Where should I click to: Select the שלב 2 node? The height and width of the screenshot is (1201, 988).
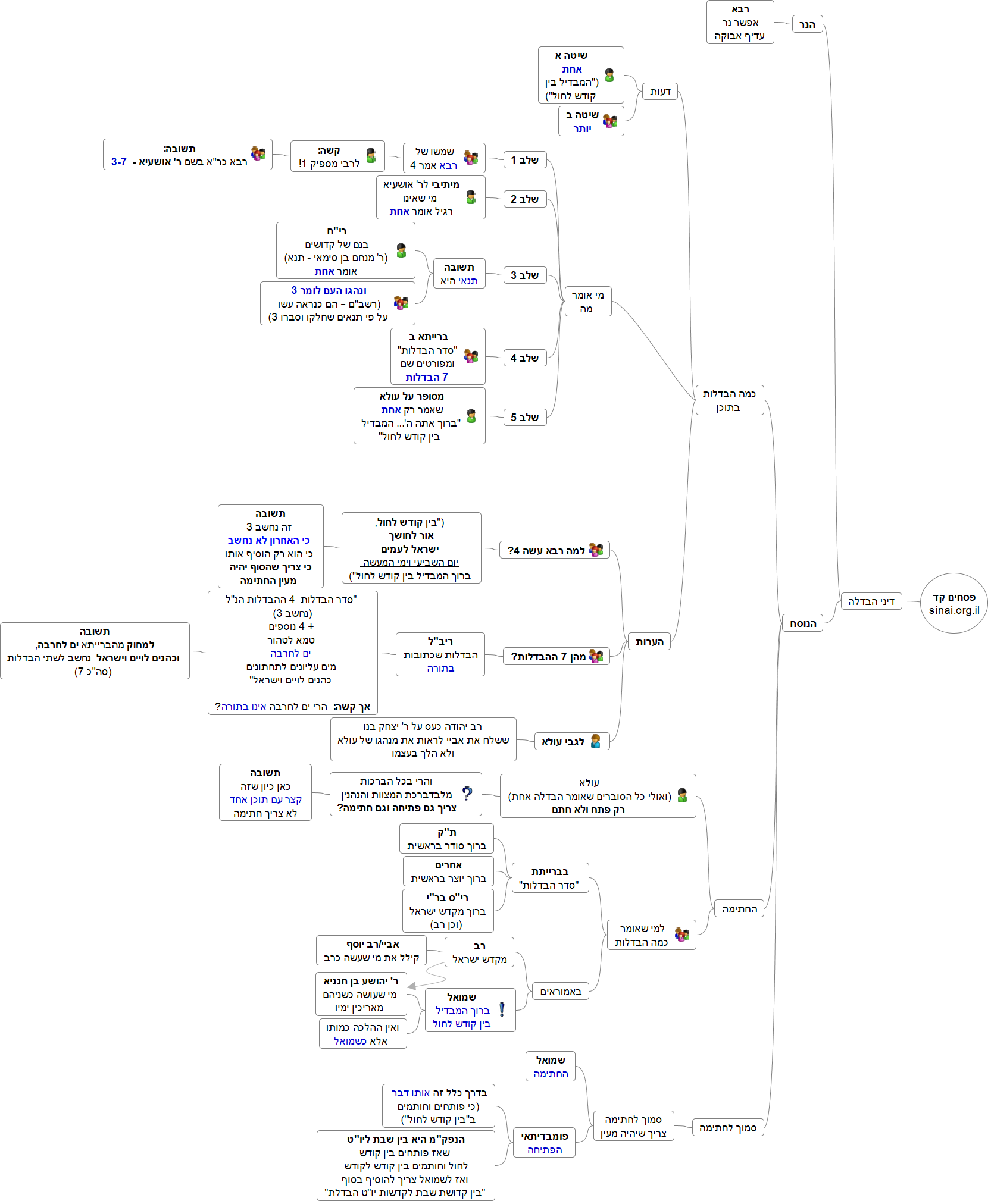coord(524,199)
